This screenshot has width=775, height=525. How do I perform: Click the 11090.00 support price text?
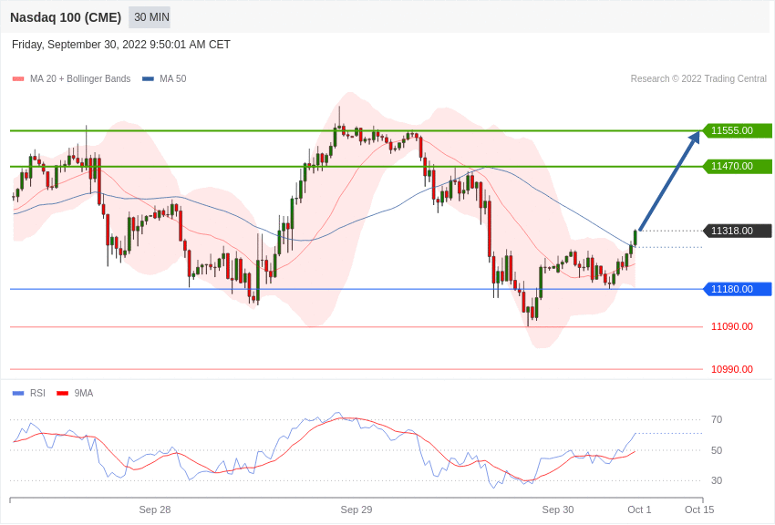732,326
